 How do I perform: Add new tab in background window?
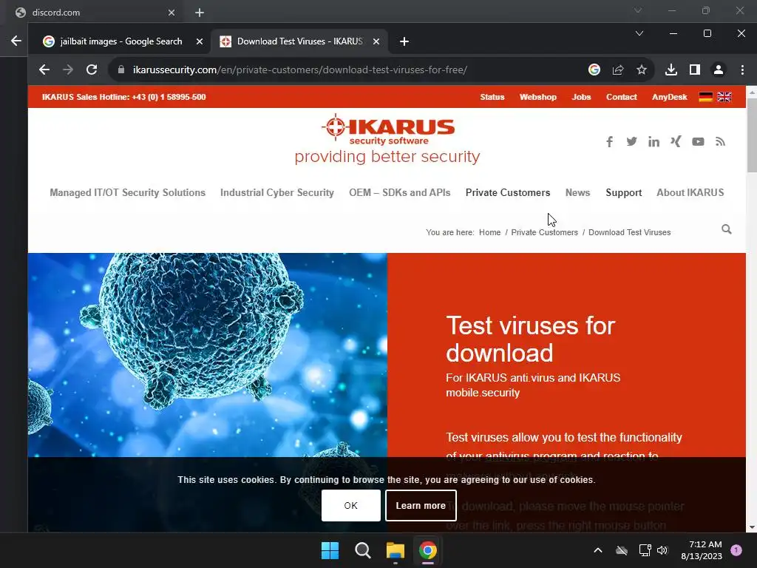tap(200, 13)
